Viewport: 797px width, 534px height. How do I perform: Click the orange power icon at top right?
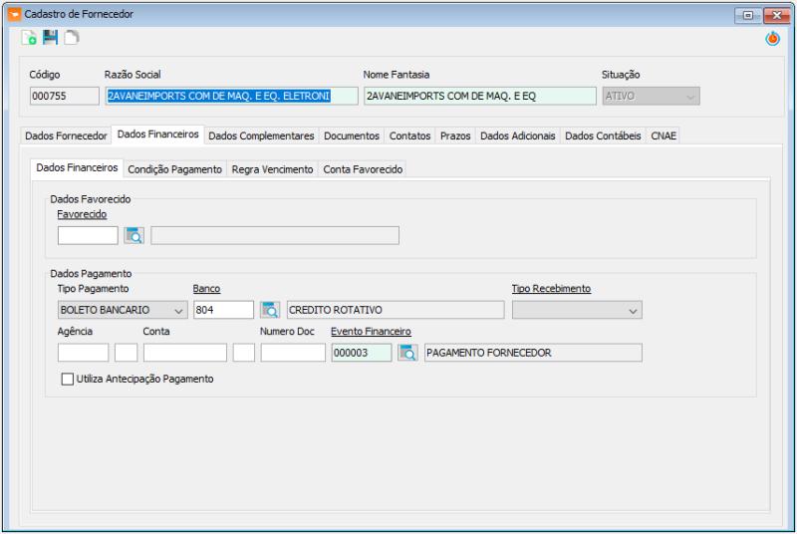tap(773, 38)
